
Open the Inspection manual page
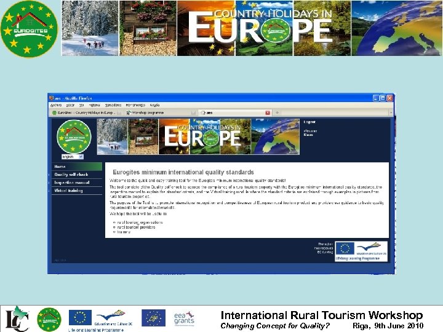coord(77,183)
